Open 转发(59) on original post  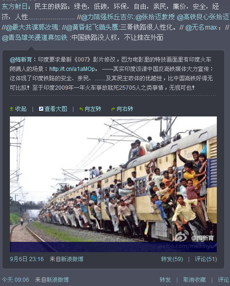pos(172,259)
